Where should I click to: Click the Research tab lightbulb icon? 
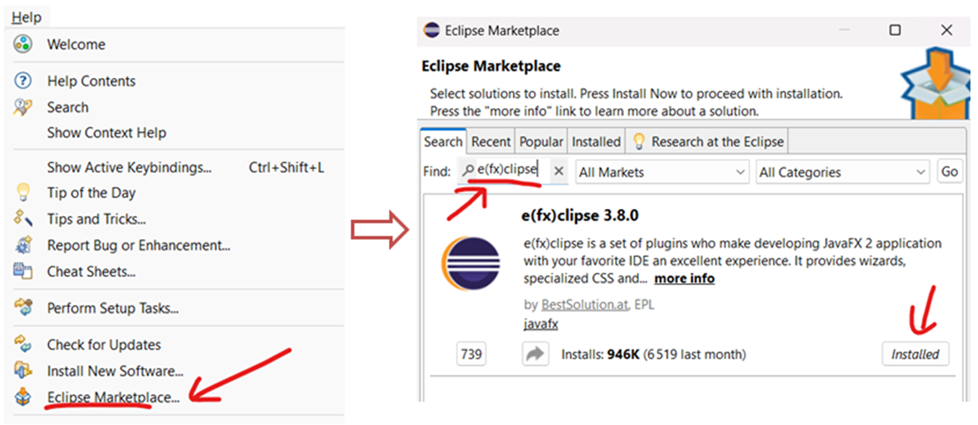tap(639, 141)
